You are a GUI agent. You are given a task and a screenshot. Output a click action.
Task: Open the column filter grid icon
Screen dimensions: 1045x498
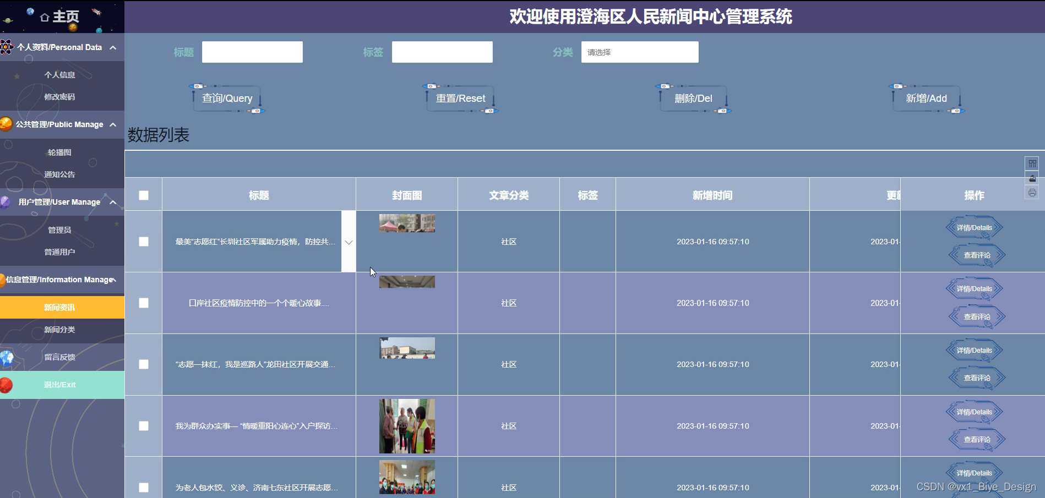(x=1032, y=163)
